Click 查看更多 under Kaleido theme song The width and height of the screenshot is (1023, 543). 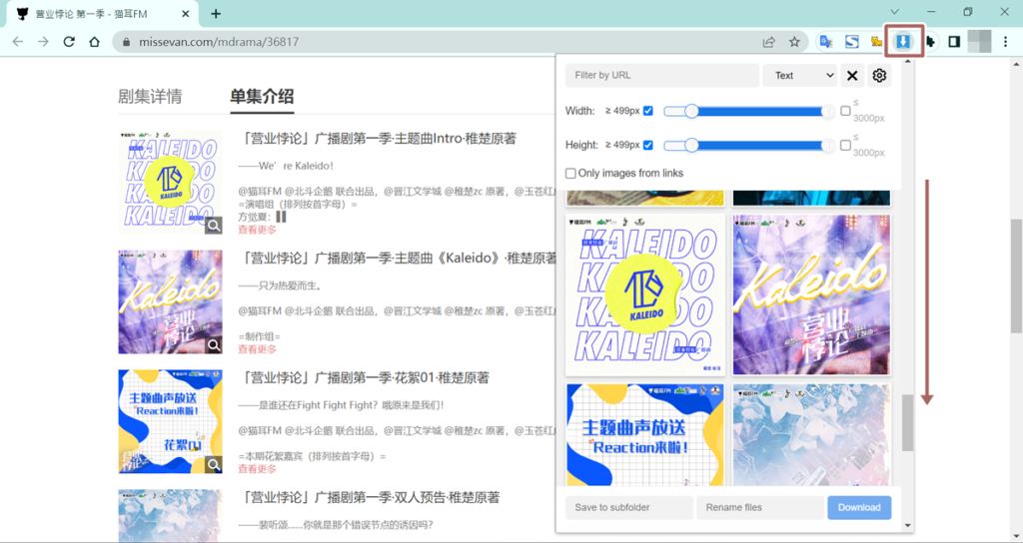click(x=257, y=349)
